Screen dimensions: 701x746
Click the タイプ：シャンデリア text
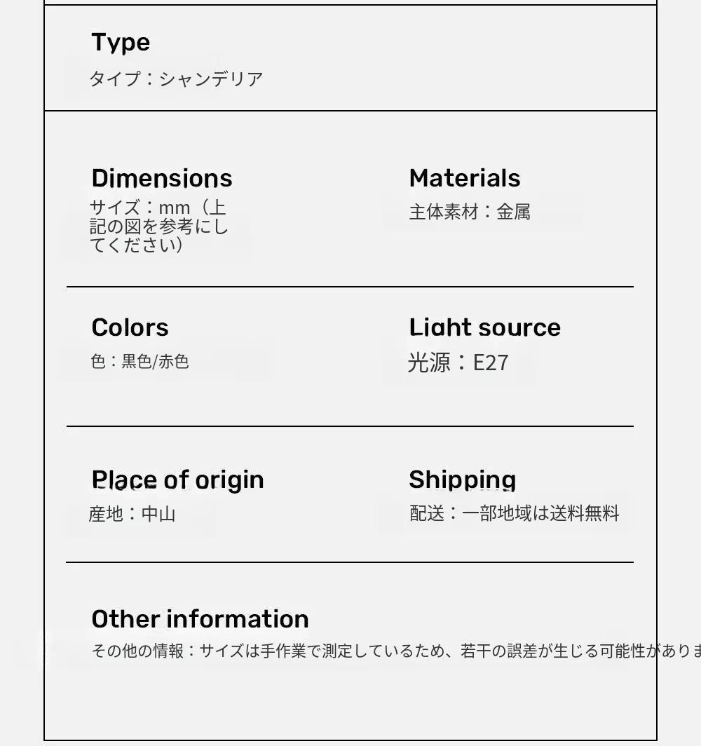[x=176, y=79]
